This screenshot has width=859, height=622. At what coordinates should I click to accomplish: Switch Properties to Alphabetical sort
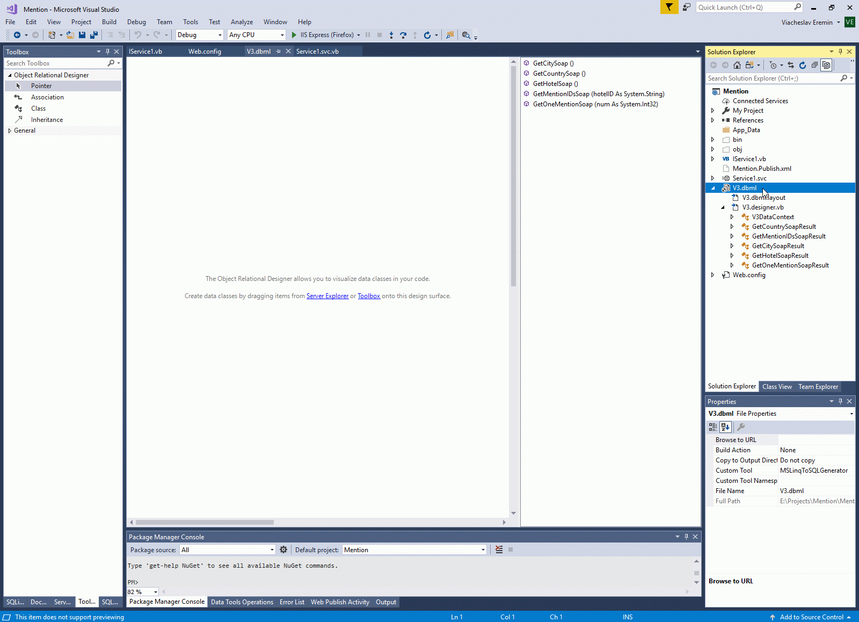725,427
